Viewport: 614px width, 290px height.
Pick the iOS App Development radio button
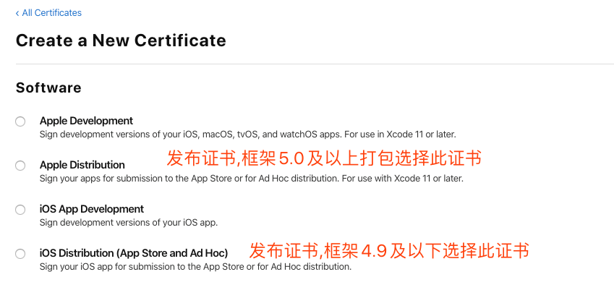20,210
